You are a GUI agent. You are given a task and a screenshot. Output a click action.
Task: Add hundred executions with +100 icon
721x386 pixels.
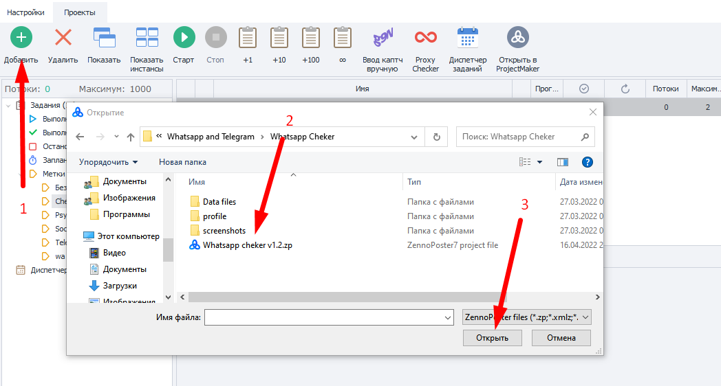click(x=311, y=37)
